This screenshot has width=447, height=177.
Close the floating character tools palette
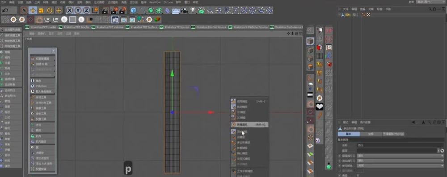click(53, 51)
